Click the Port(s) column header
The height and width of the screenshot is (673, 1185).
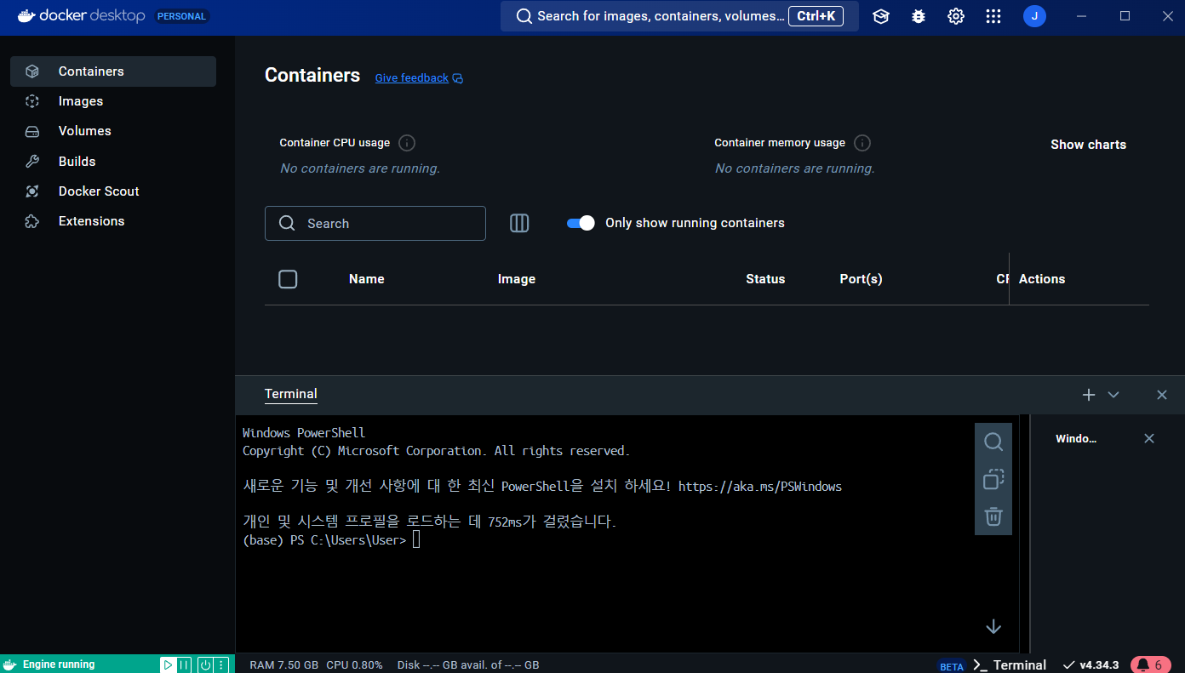pos(861,279)
